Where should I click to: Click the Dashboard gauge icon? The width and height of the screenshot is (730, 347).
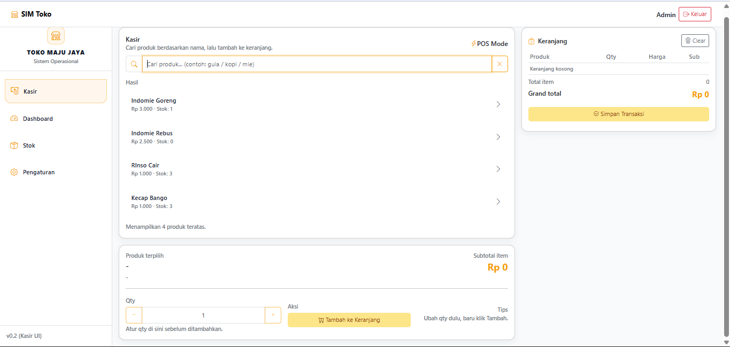coord(14,119)
